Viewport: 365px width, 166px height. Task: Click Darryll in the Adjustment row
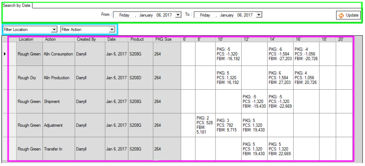click(x=90, y=125)
